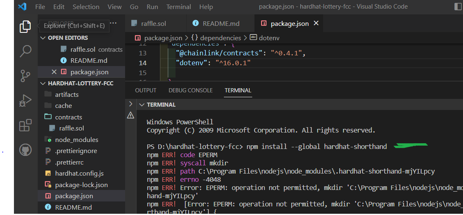Select raffle.sol in Open Editors
This screenshot has height=215, width=463.
82,49
